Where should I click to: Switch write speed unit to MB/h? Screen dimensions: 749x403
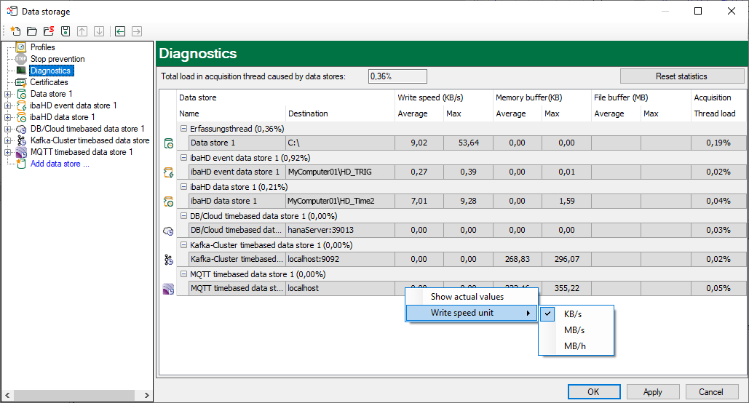coord(574,346)
